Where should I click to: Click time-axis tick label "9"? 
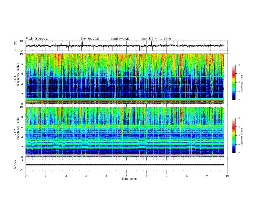click(x=207, y=176)
